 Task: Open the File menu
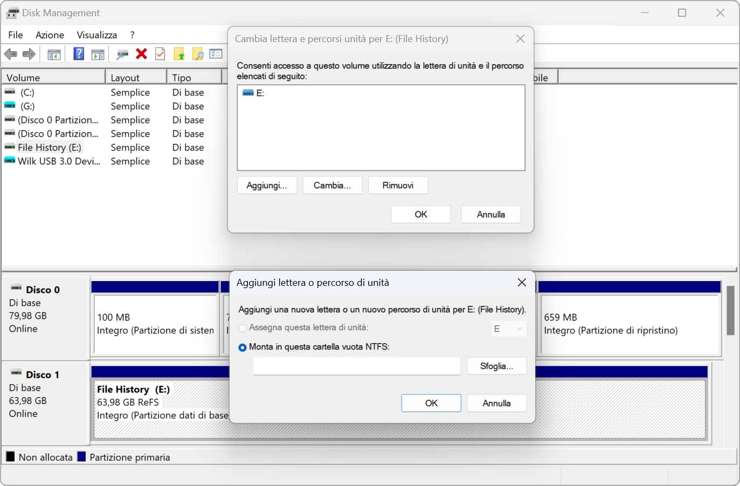[16, 35]
